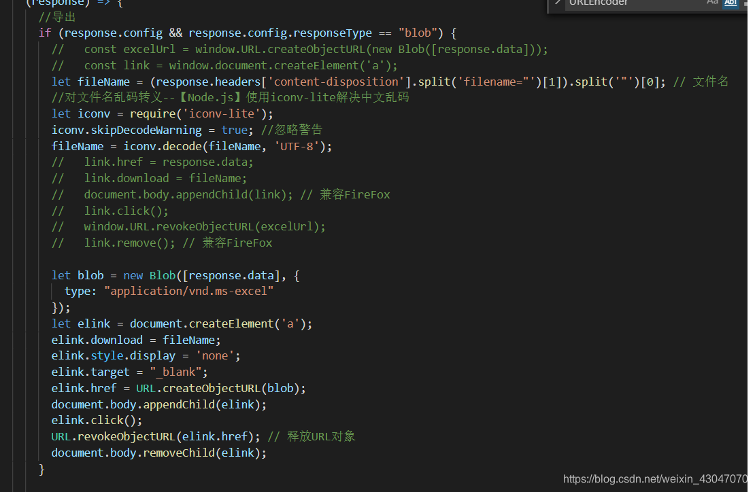The width and height of the screenshot is (755, 492).
Task: Click "let blob = new Blob" line
Action: pos(175,276)
